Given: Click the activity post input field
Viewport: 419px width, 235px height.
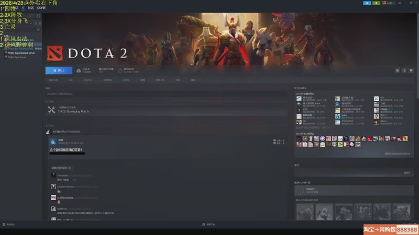Looking at the screenshot, I should (x=166, y=94).
